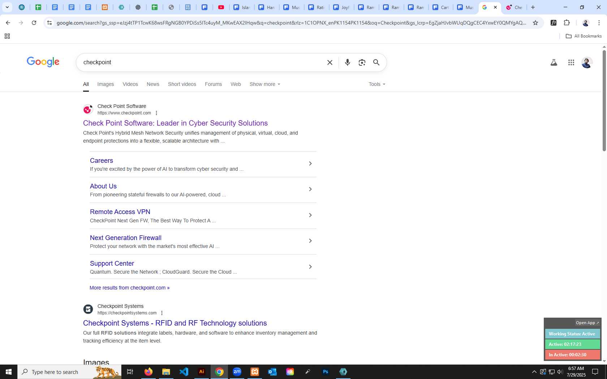This screenshot has width=607, height=379.
Task: Select the Forums search tab
Action: click(x=213, y=84)
